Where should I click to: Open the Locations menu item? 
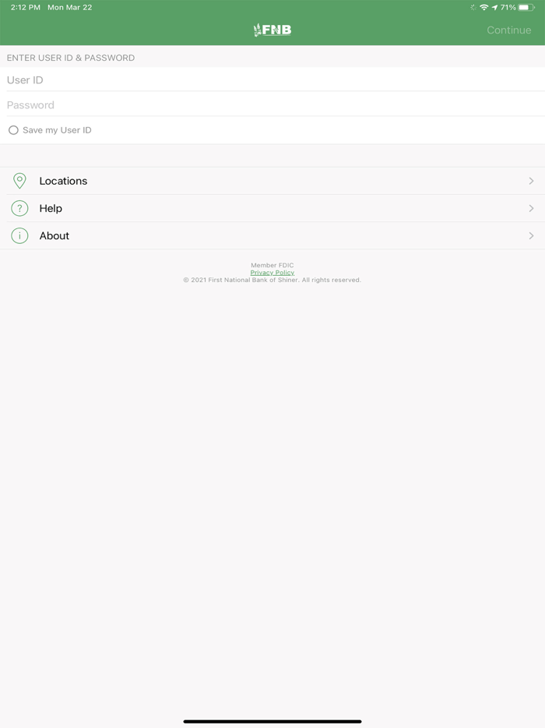coord(272,181)
